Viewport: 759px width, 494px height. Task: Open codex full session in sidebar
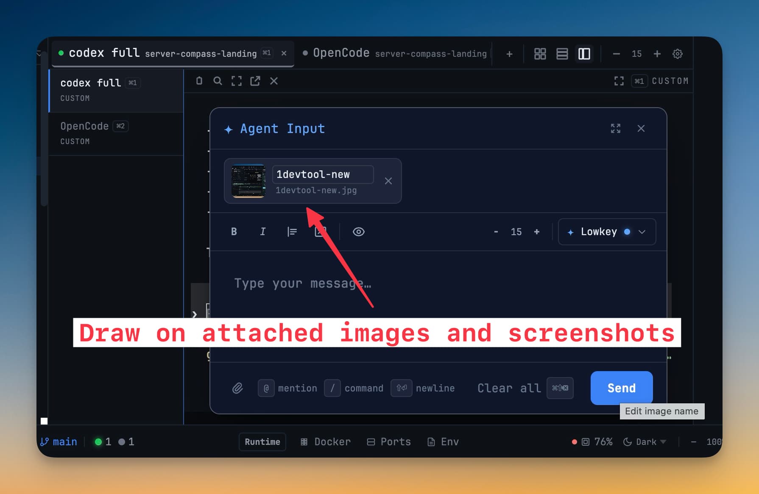[x=116, y=90]
